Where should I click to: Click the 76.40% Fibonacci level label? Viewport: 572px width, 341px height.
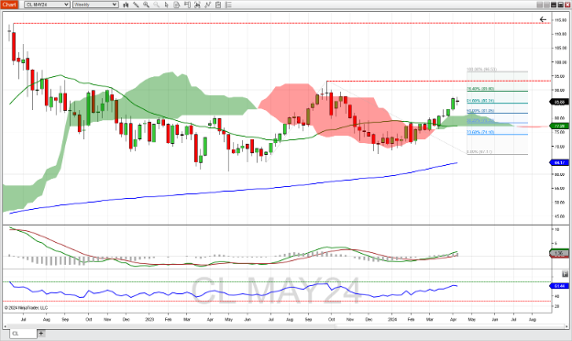pos(480,89)
